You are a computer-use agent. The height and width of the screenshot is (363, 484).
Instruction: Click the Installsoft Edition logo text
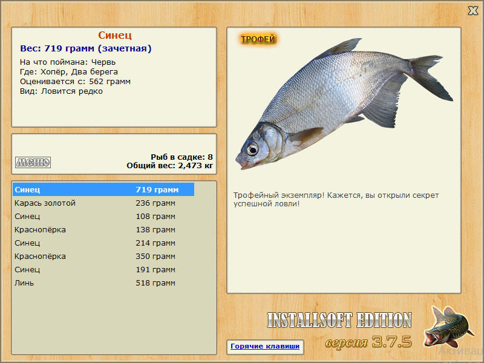339,320
